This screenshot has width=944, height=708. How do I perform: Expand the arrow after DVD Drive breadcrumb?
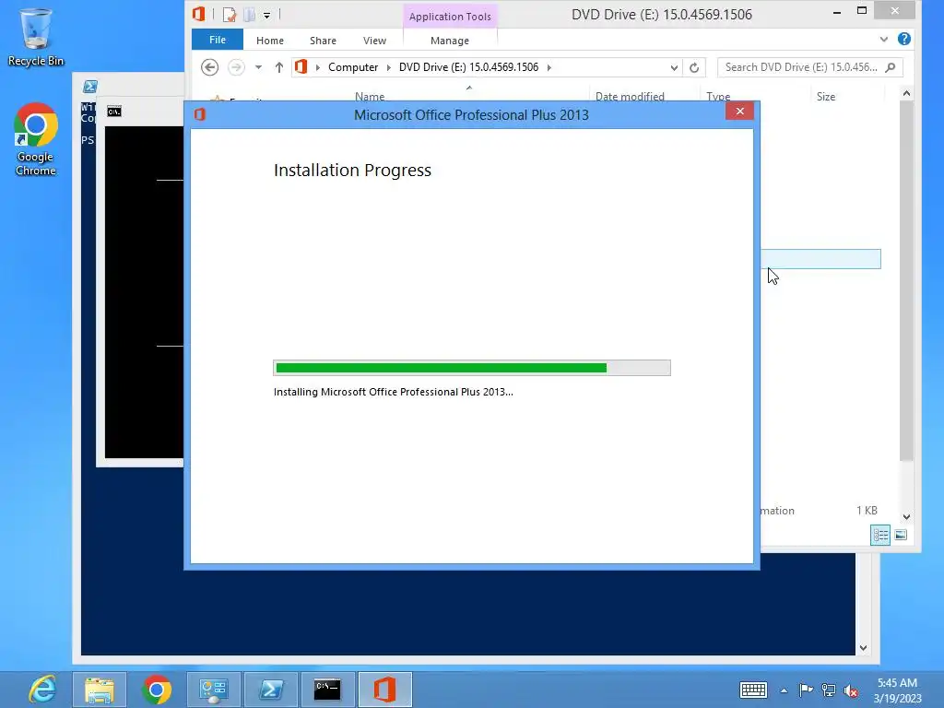point(549,67)
